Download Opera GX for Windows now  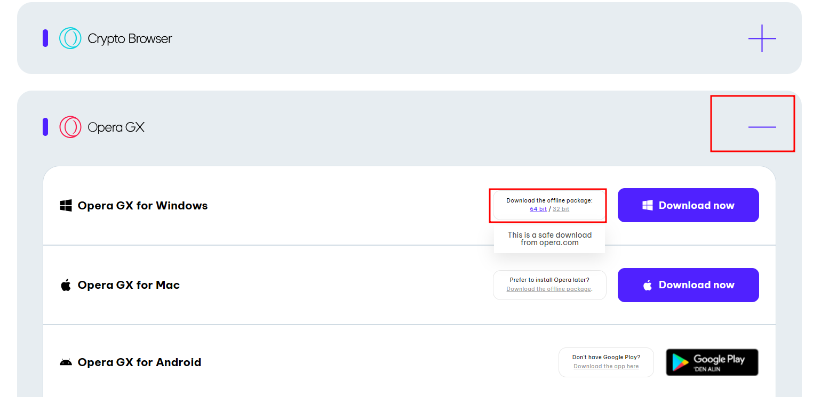688,205
